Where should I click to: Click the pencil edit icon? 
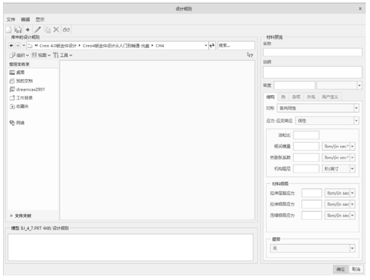[x=37, y=30]
